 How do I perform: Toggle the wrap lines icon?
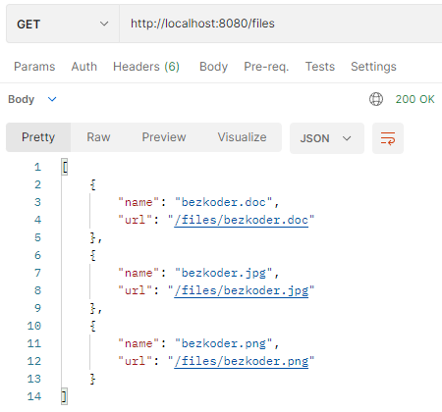click(x=388, y=138)
